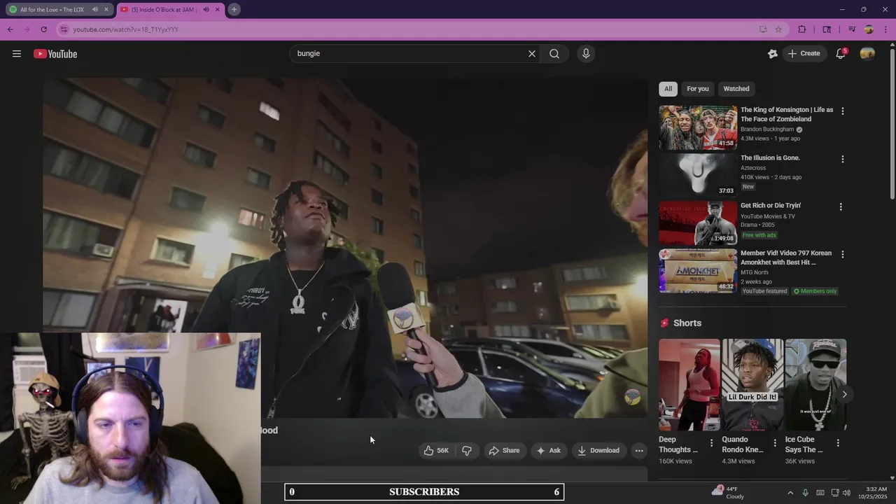Viewport: 896px width, 504px height.
Task: Bookmark this page with the star
Action: 778,29
